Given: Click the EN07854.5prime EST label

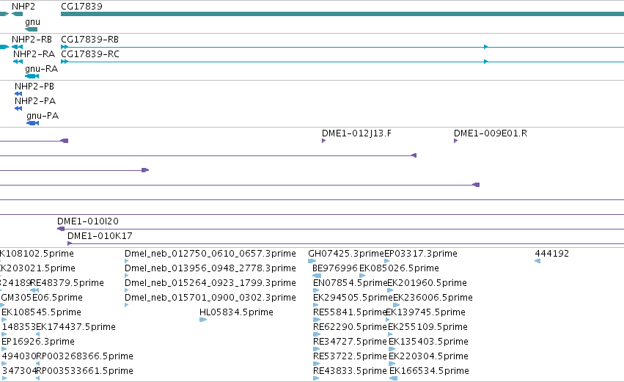Looking at the screenshot, I should click(350, 283).
